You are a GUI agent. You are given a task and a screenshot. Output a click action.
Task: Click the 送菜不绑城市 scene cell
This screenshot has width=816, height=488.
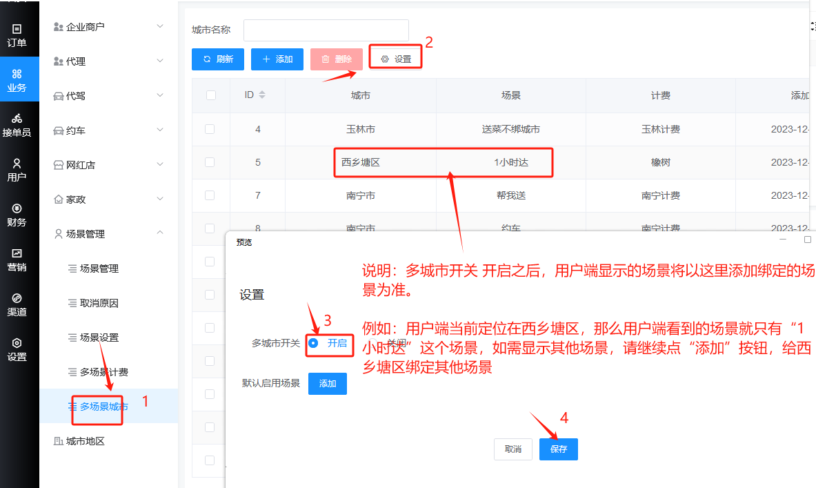(510, 129)
